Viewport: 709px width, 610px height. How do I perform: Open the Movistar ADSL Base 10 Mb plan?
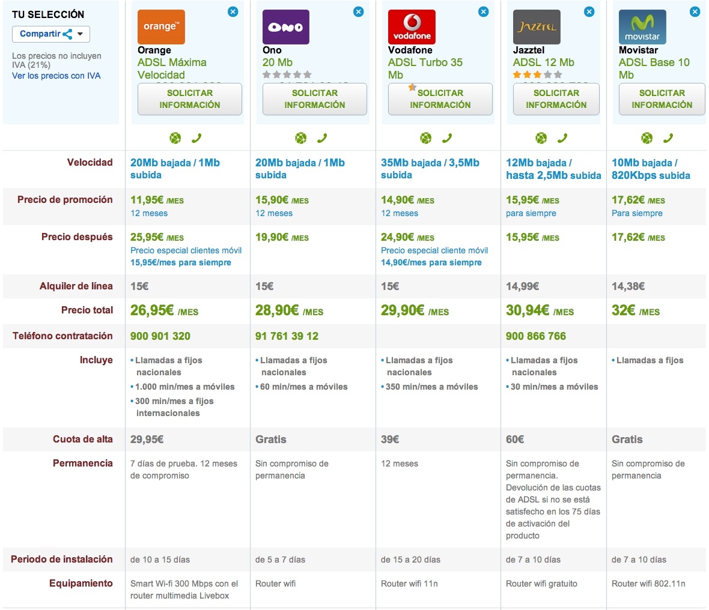654,68
